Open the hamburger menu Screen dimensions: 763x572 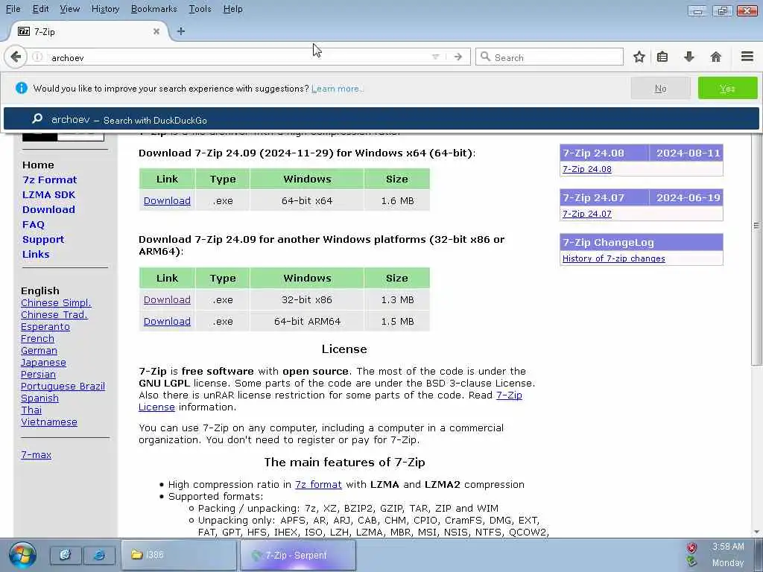coord(747,57)
